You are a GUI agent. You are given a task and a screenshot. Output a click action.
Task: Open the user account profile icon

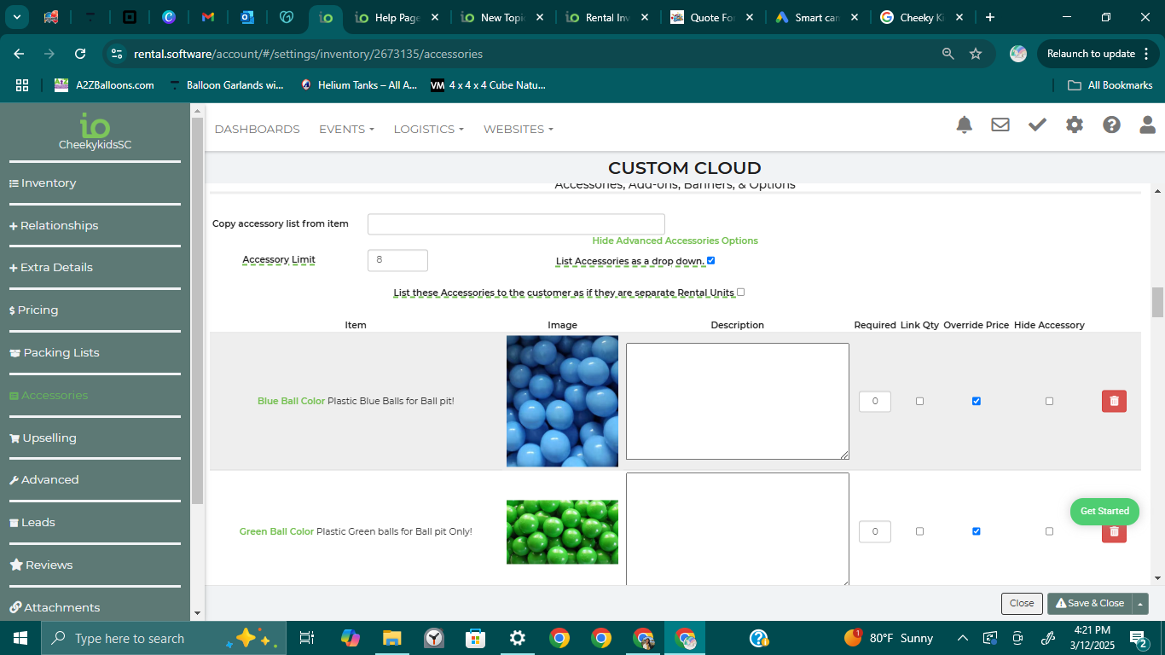(1148, 125)
